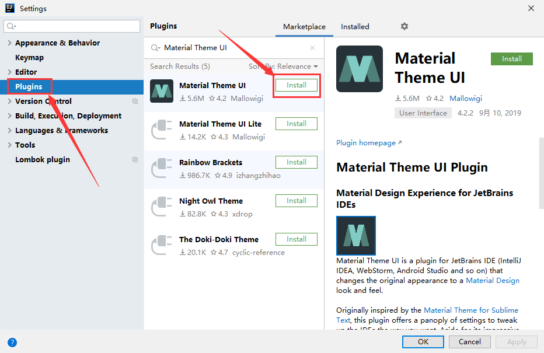
Task: Click Lombok plugin project-level settings icon
Action: 135,159
